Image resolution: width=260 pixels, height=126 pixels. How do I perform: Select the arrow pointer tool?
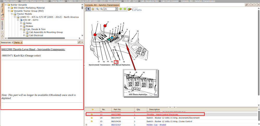point(88,9)
